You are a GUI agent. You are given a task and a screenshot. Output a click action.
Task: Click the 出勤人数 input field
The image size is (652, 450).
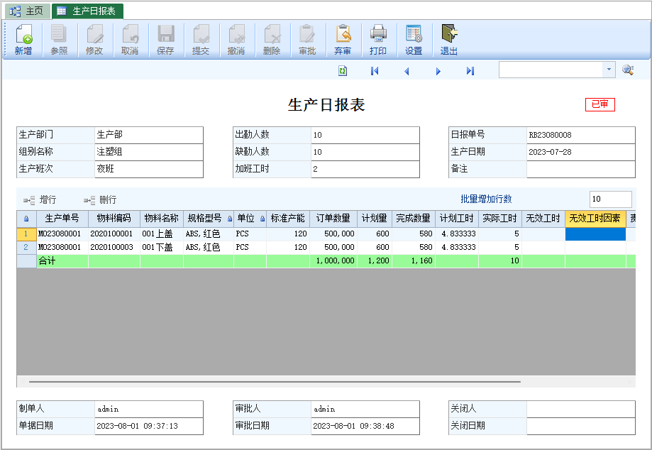tap(365, 135)
